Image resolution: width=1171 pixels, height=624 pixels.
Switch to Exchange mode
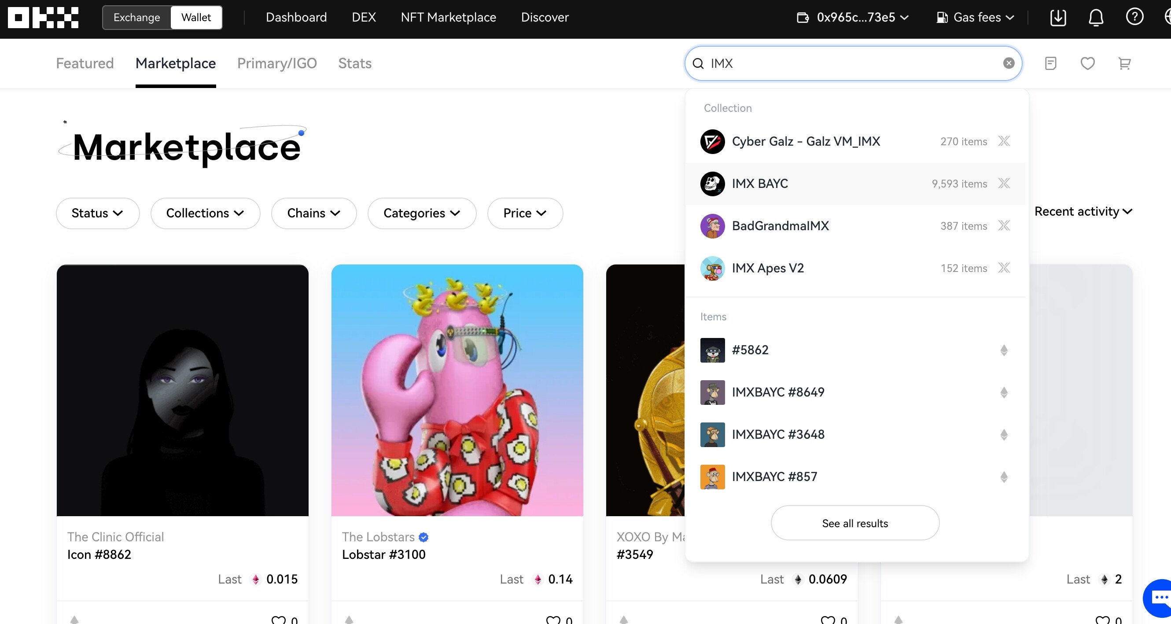(x=137, y=17)
